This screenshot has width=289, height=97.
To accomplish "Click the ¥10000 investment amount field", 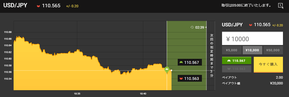I will point(252,39).
